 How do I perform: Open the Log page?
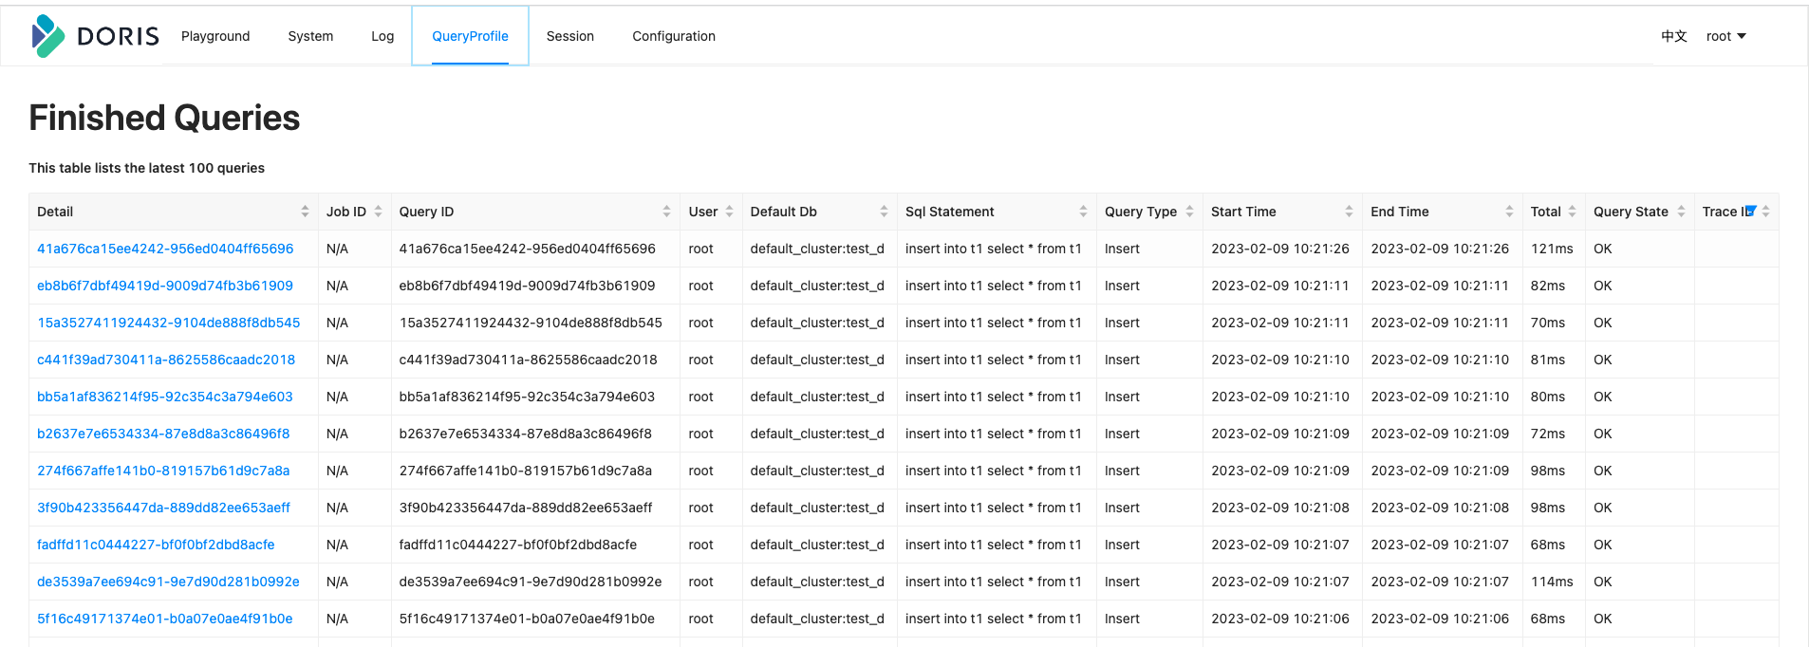pyautogui.click(x=382, y=36)
